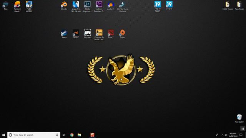The image size is (246, 138).
Task: Launch Tencent Gaming Buddy shortcut
Action: click(17, 7)
